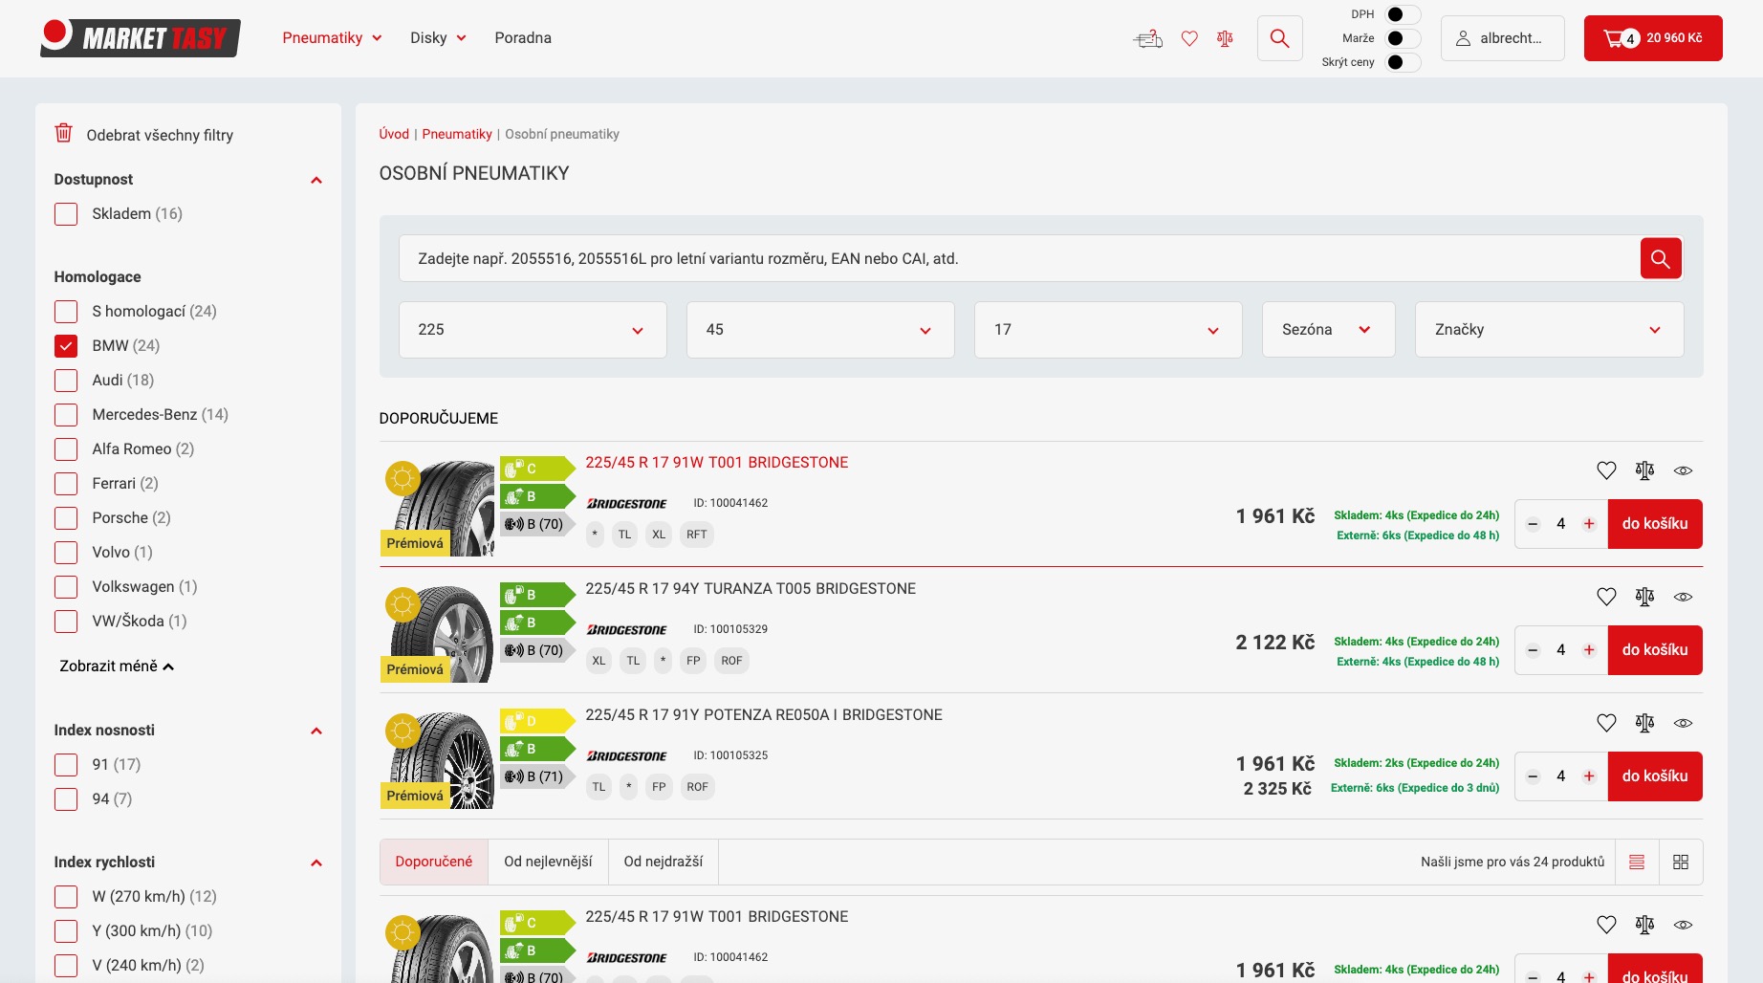Add first T001 Bridgestone tyre to favorites

(1606, 470)
